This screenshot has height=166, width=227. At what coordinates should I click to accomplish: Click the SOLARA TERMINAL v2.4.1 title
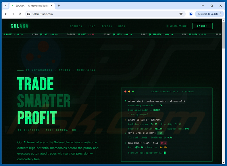[x=172, y=91]
